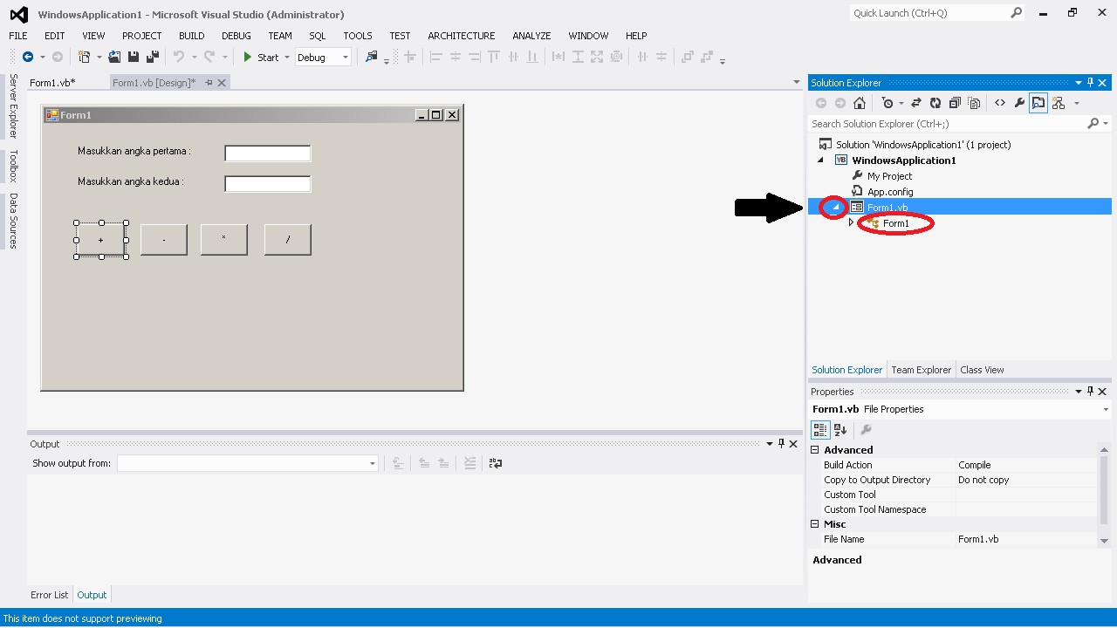The width and height of the screenshot is (1117, 628).
Task: Open code view using the View Code icon
Action: 999,102
